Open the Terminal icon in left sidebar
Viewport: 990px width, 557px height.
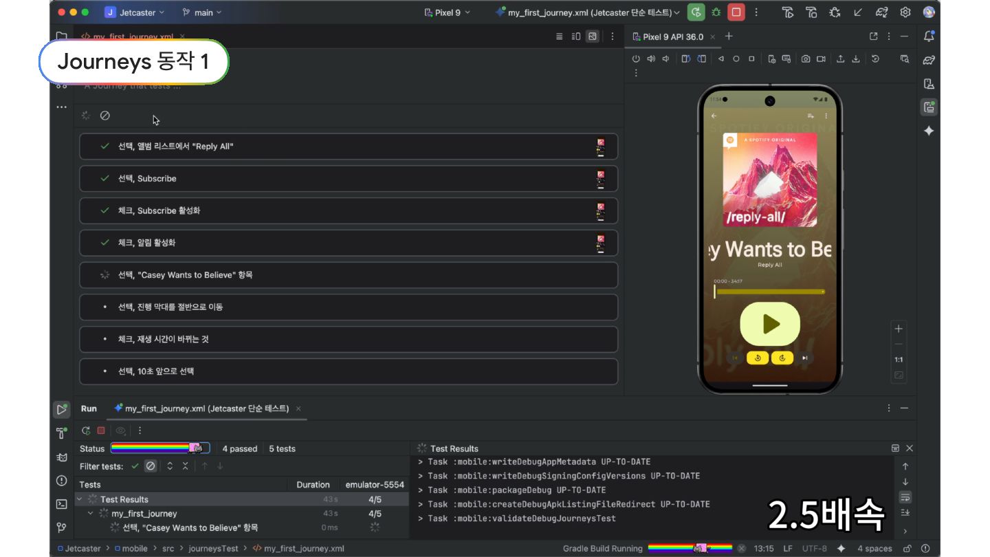[x=62, y=504]
